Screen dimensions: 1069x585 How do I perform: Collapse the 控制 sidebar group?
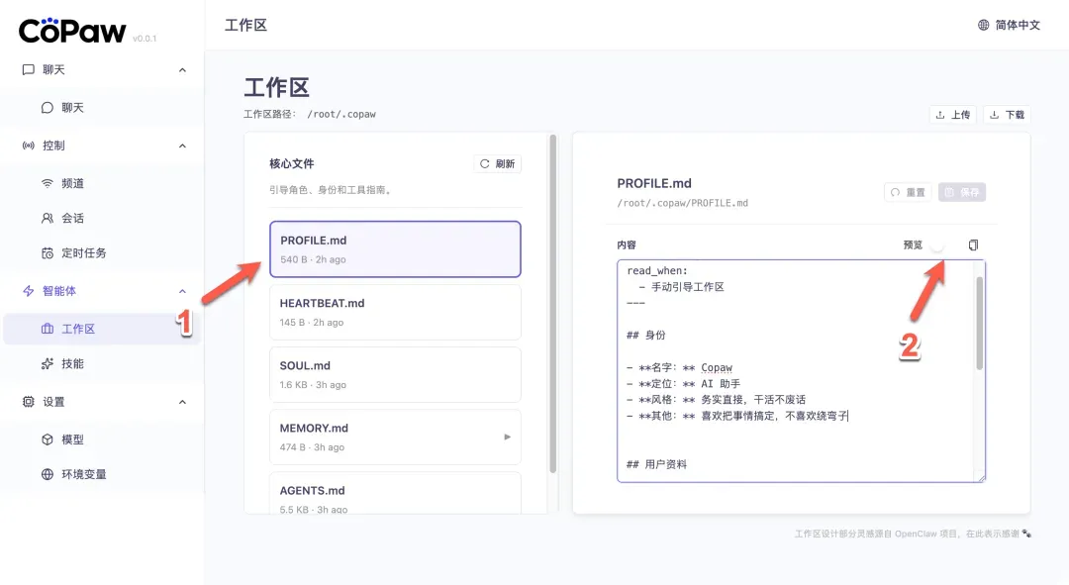point(182,146)
